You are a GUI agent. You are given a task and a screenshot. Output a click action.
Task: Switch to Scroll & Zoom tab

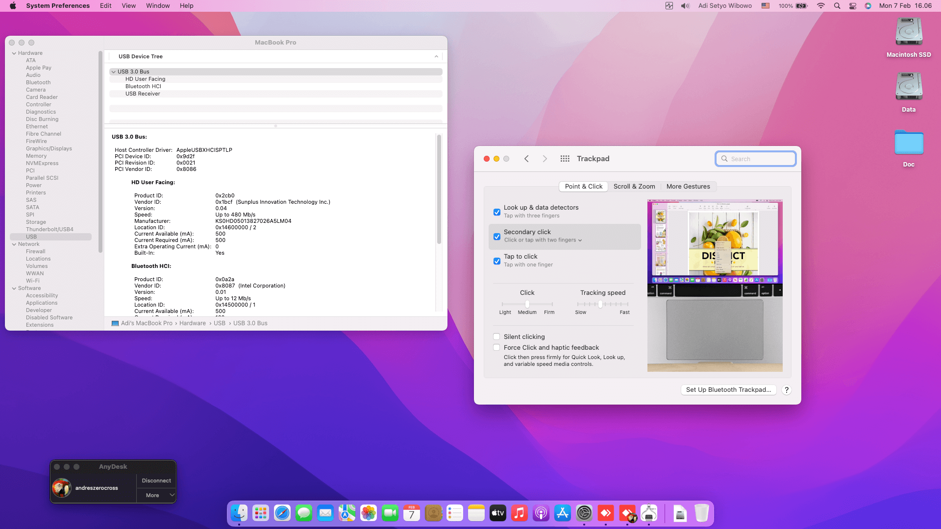634,187
